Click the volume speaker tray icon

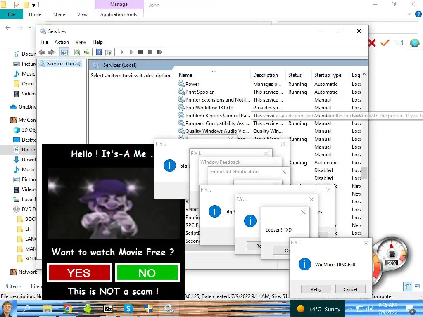pos(370,309)
